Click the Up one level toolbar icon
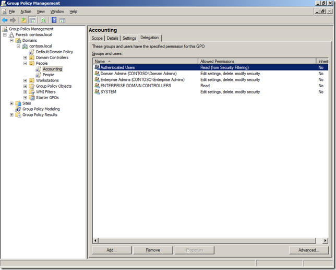The height and width of the screenshot is (270, 336). pos(24,20)
